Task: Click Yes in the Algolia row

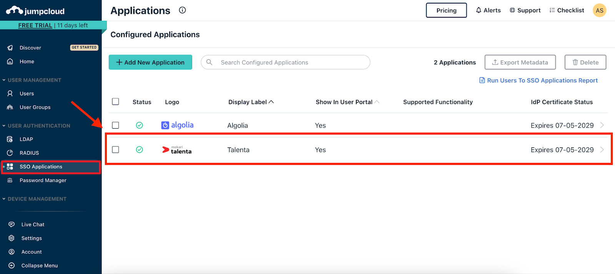Action: click(321, 125)
